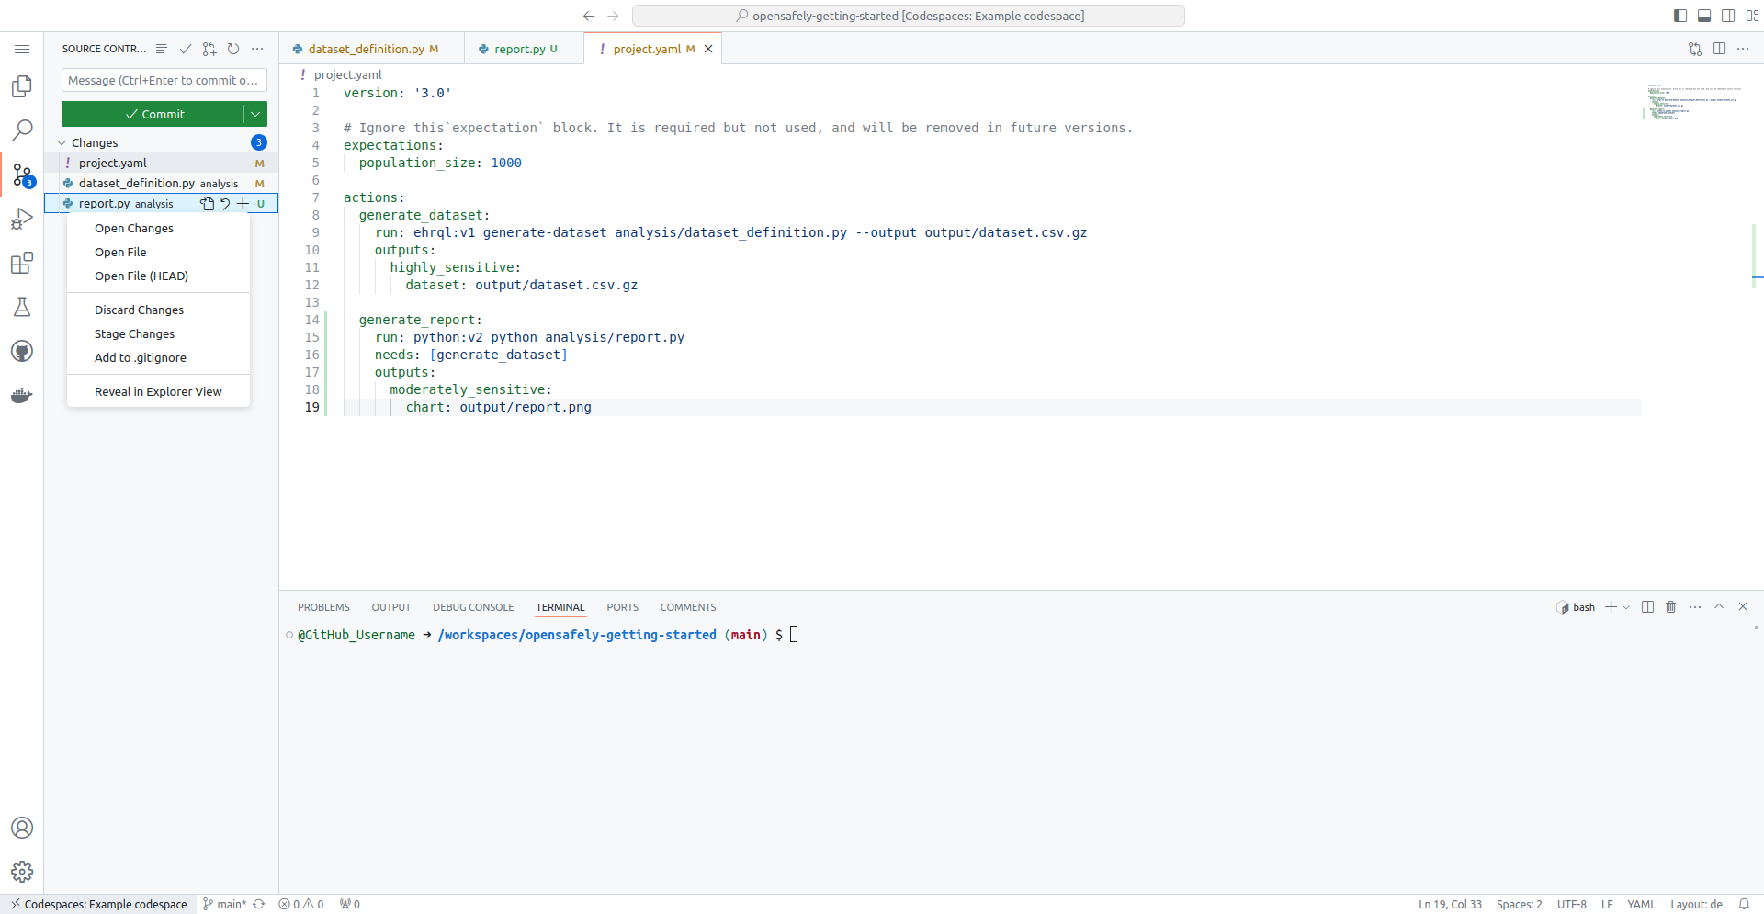Toggle the bottom panel visibility

point(1704,15)
